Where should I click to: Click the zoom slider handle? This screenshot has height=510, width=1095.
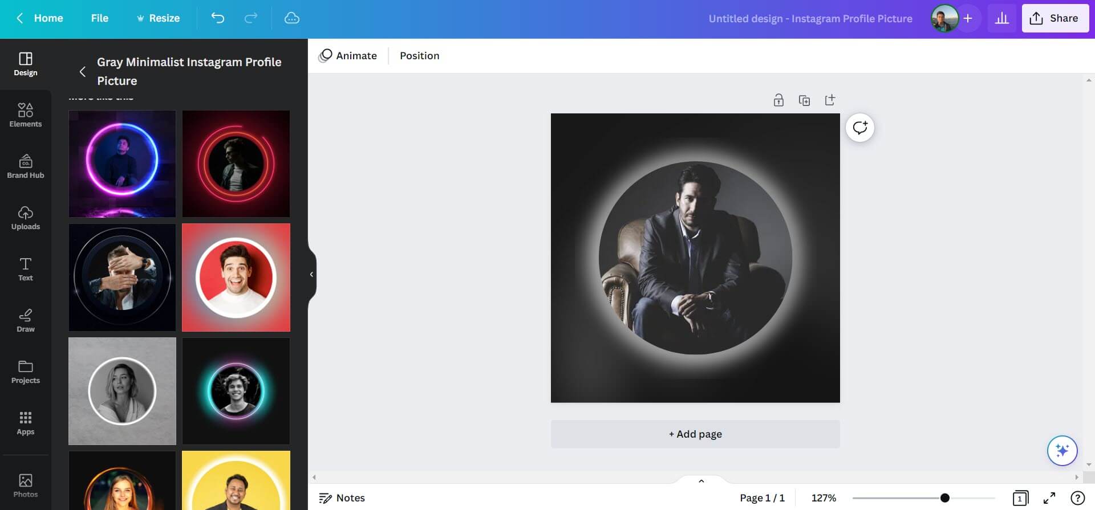[944, 498]
